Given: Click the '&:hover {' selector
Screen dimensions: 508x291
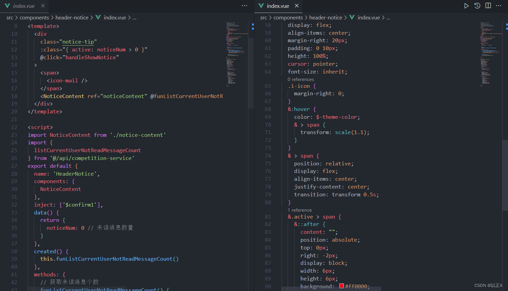Looking at the screenshot, I should point(302,109).
